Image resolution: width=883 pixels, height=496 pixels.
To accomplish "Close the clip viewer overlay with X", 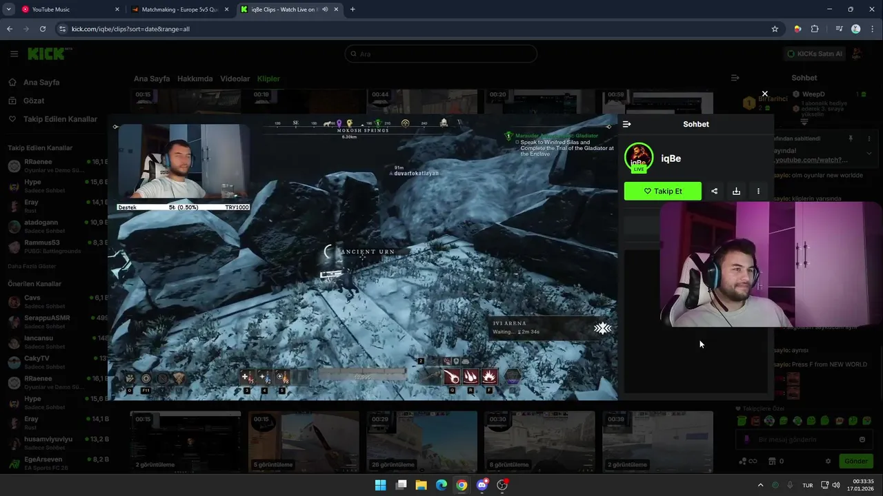I will click(x=764, y=94).
